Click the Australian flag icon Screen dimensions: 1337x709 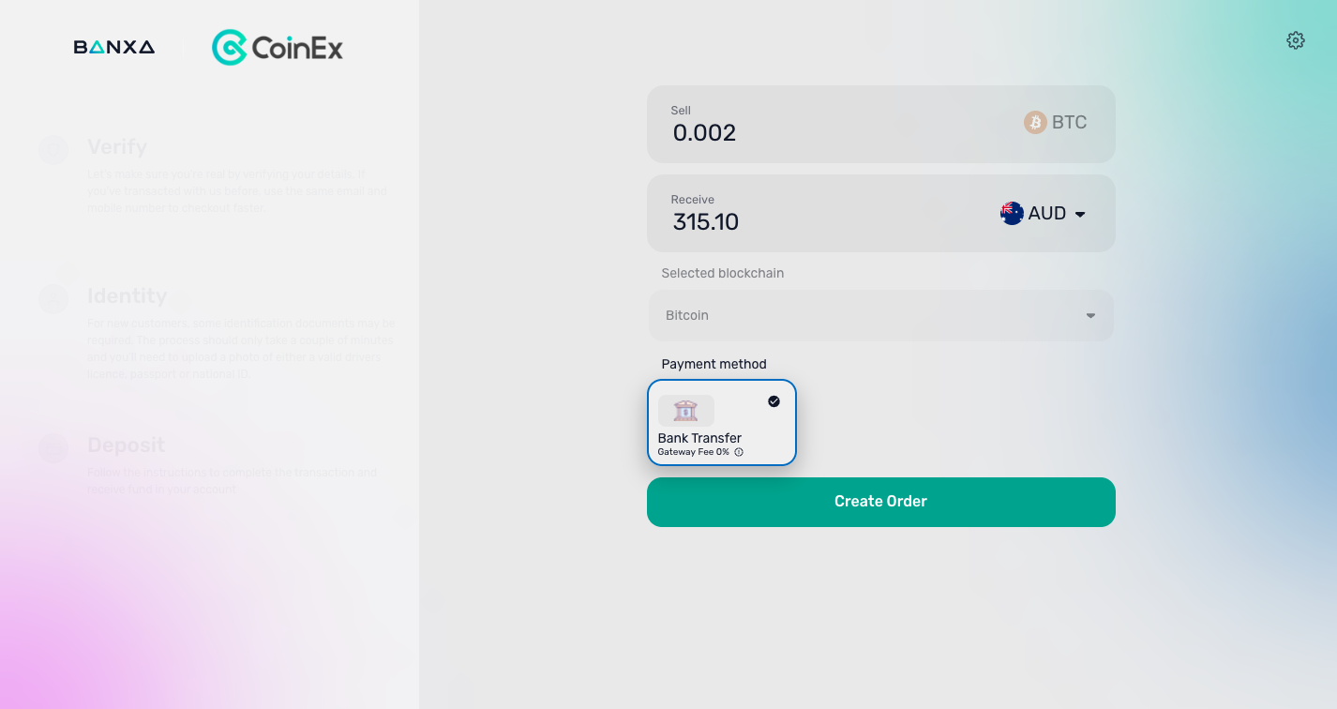1012,213
